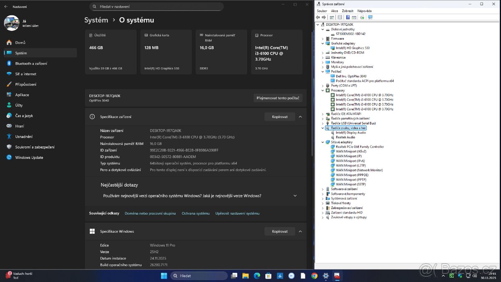Open the Upřesnit nastavení systému link

click(x=237, y=213)
